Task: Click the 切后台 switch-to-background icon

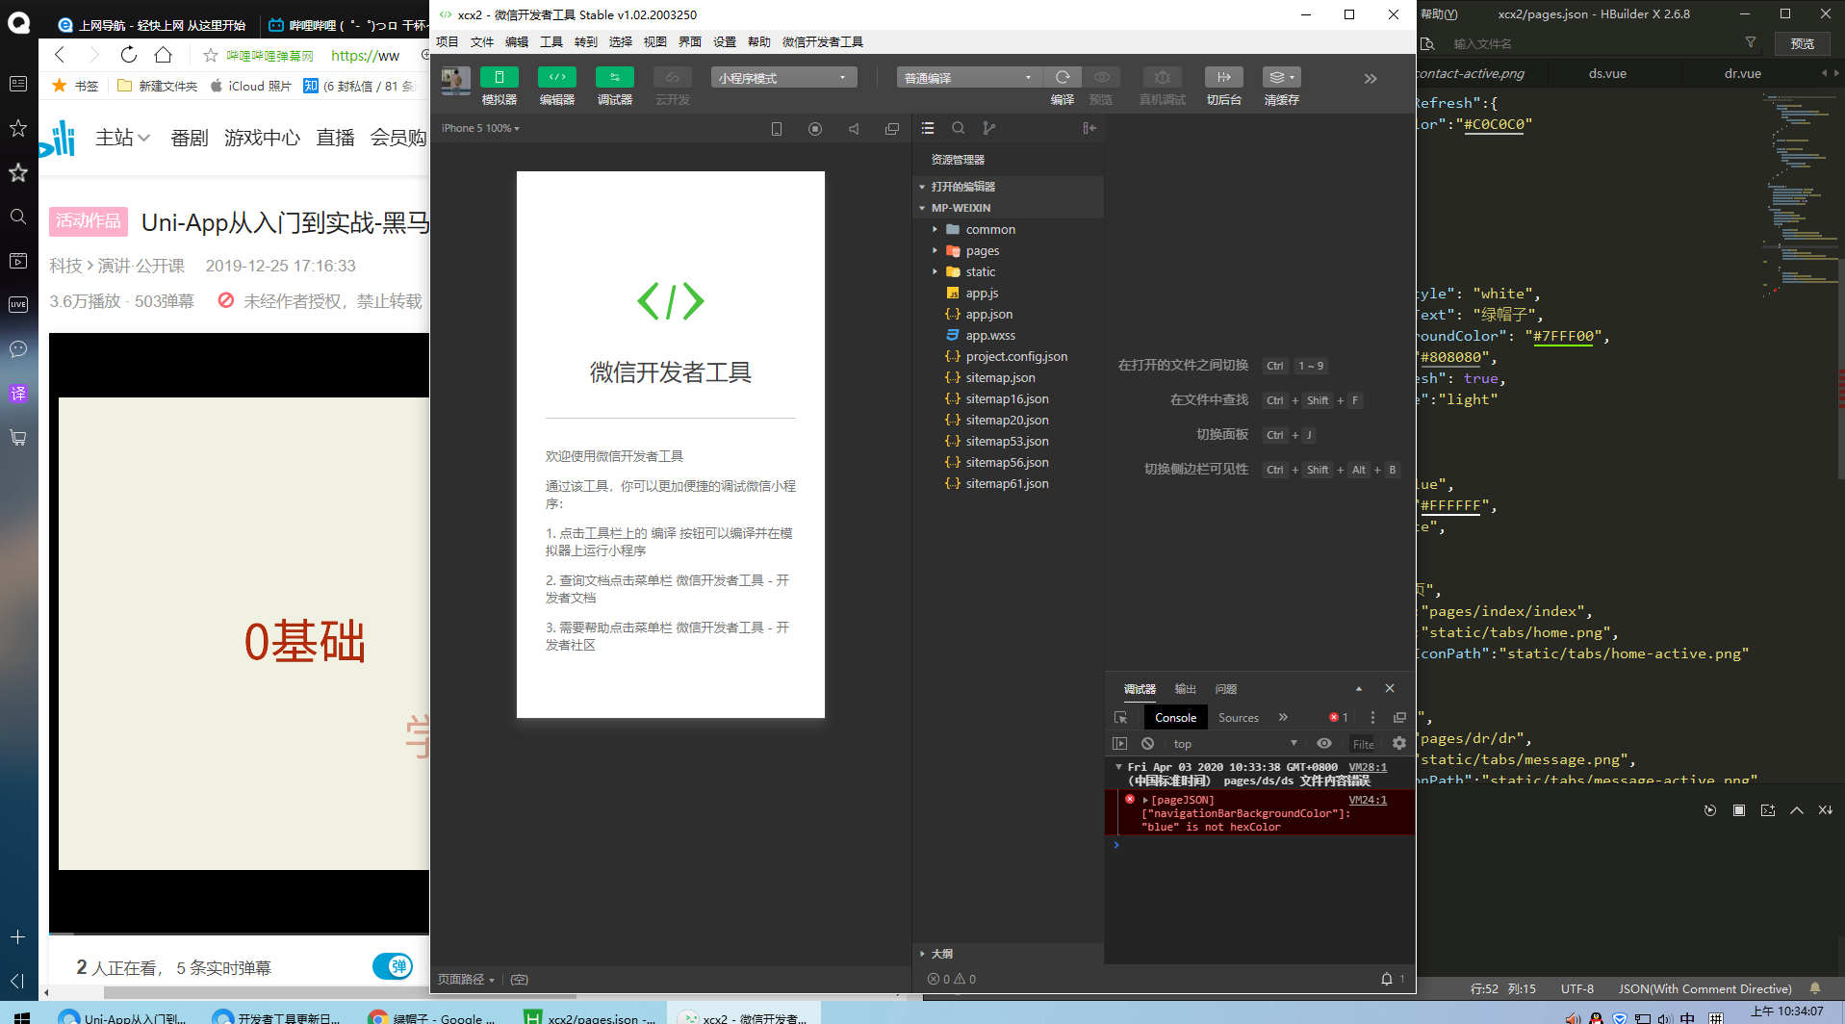Action: point(1223,77)
